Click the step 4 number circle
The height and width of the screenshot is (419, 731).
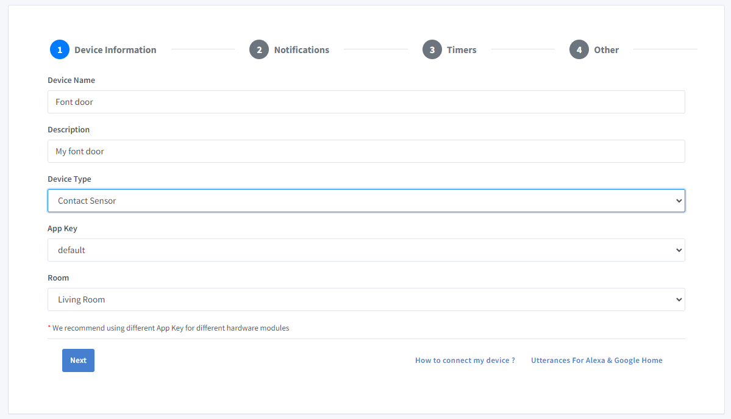pos(579,50)
